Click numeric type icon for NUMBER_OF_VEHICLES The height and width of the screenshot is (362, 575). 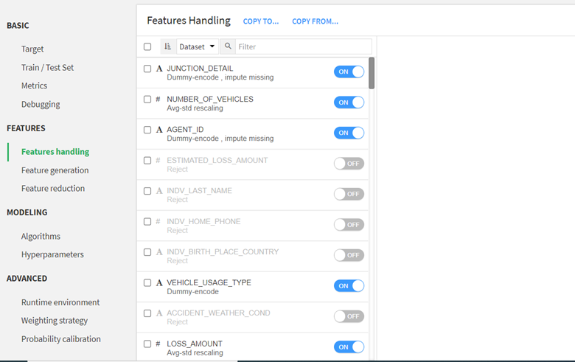click(158, 99)
